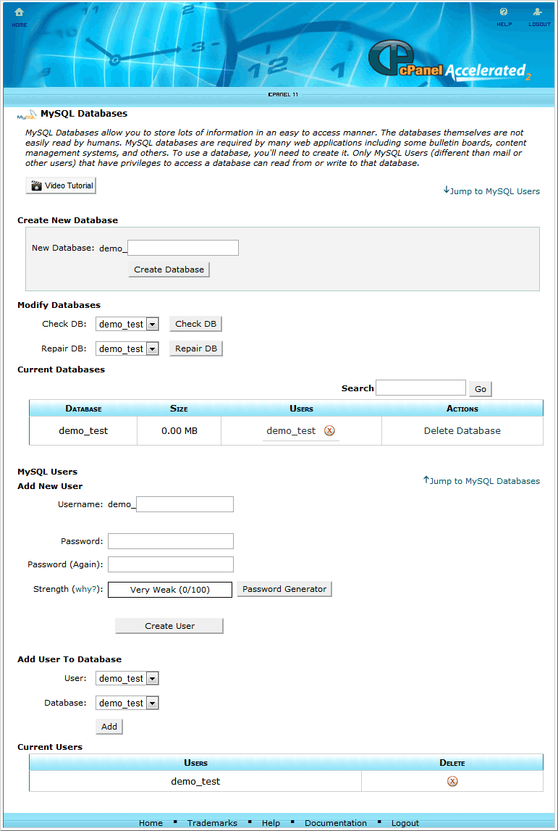Click the Delete header in Current Users table

pos(452,763)
